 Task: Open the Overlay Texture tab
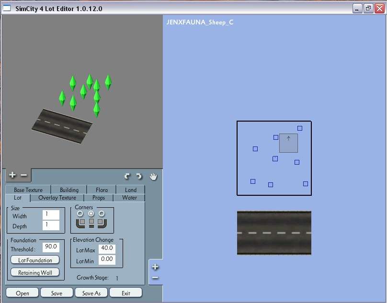point(57,198)
